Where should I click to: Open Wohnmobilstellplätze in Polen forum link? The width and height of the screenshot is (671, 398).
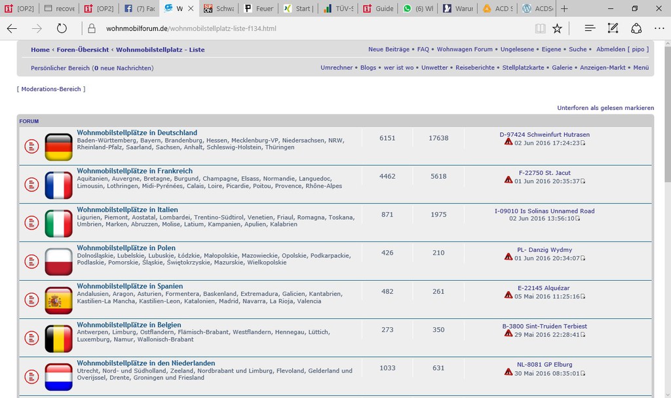coord(126,248)
